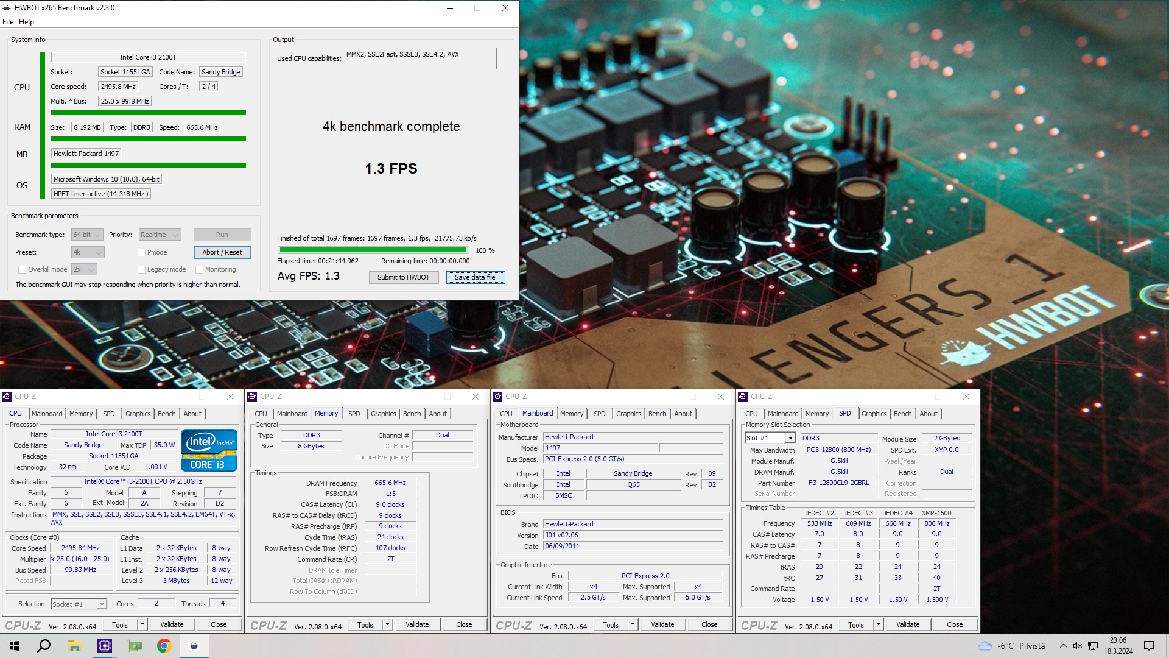Viewport: 1169px width, 658px height.
Task: Click HWBOT x265 title bar icon
Action: (x=7, y=8)
